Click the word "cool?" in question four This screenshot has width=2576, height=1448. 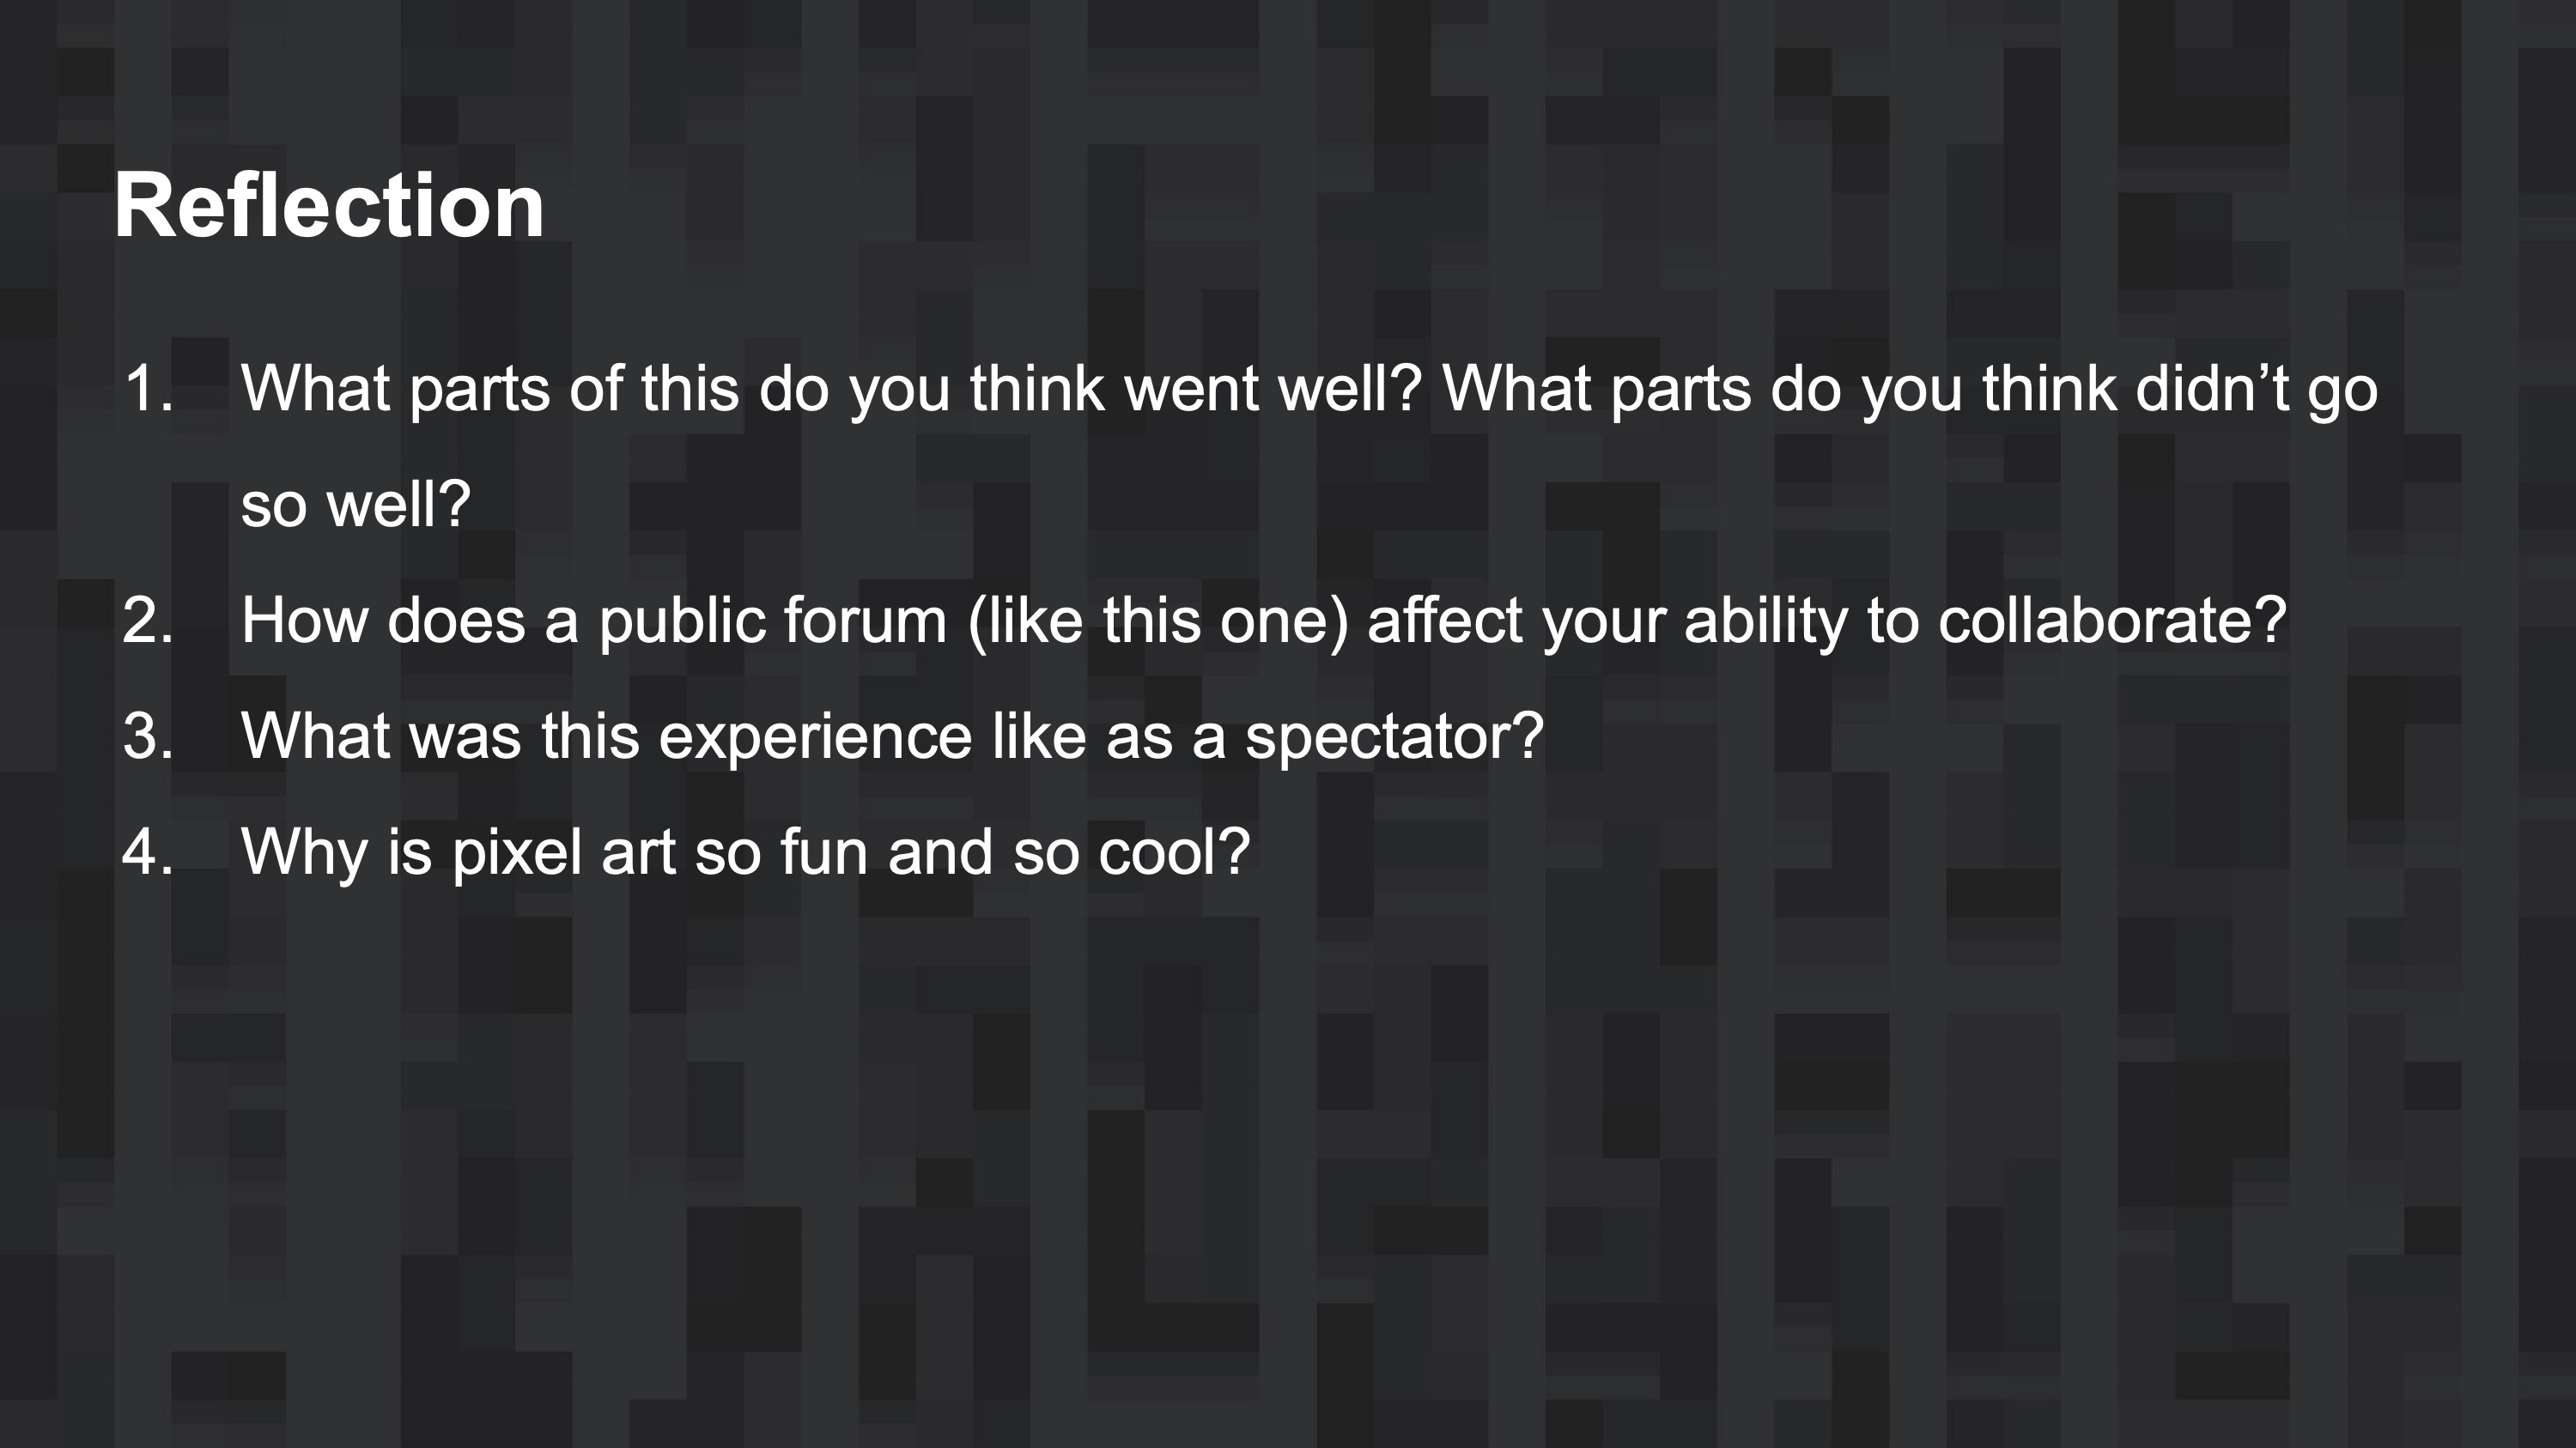1174,851
